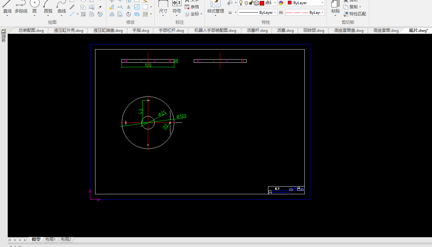The image size is (432, 247).
Task: Toggle the layer freeze sun icon
Action: tap(246, 3)
